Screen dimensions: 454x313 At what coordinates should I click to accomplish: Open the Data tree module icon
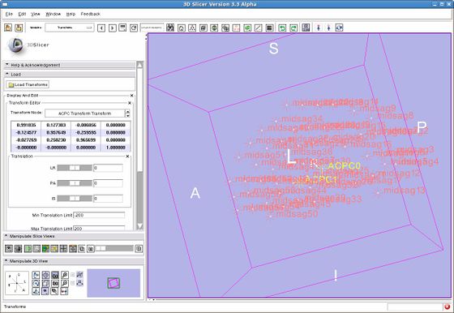pos(192,28)
